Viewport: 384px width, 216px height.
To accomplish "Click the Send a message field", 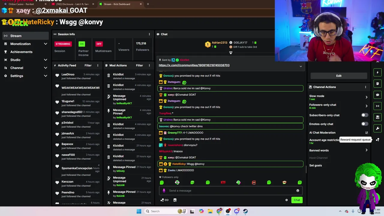I will [231, 190].
